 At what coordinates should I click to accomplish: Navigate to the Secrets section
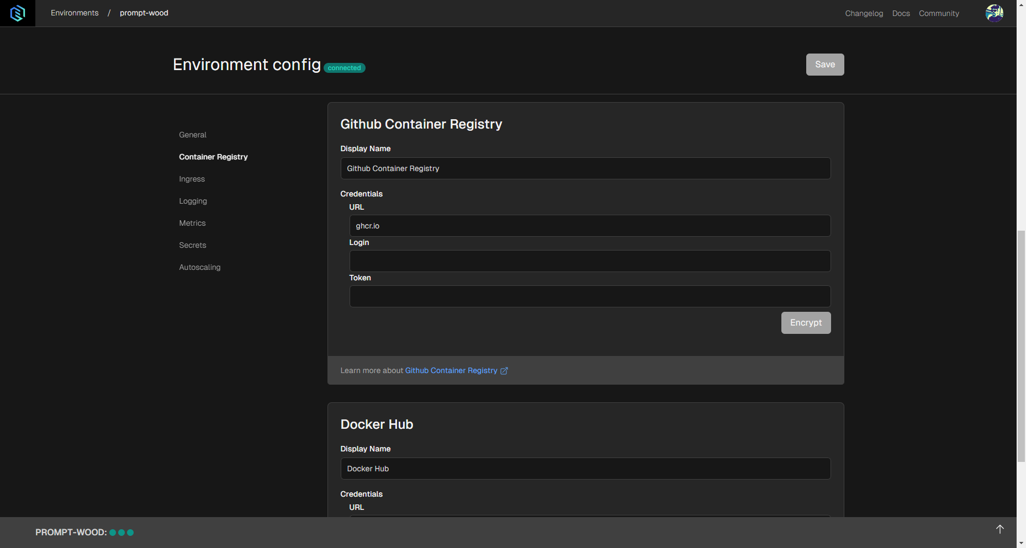192,245
